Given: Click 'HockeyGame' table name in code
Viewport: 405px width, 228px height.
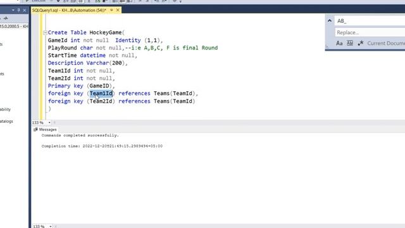Looking at the screenshot, I should tap(106, 32).
